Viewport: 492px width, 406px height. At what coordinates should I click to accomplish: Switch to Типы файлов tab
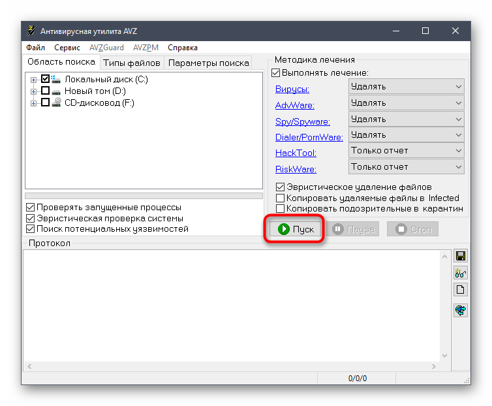[x=132, y=63]
